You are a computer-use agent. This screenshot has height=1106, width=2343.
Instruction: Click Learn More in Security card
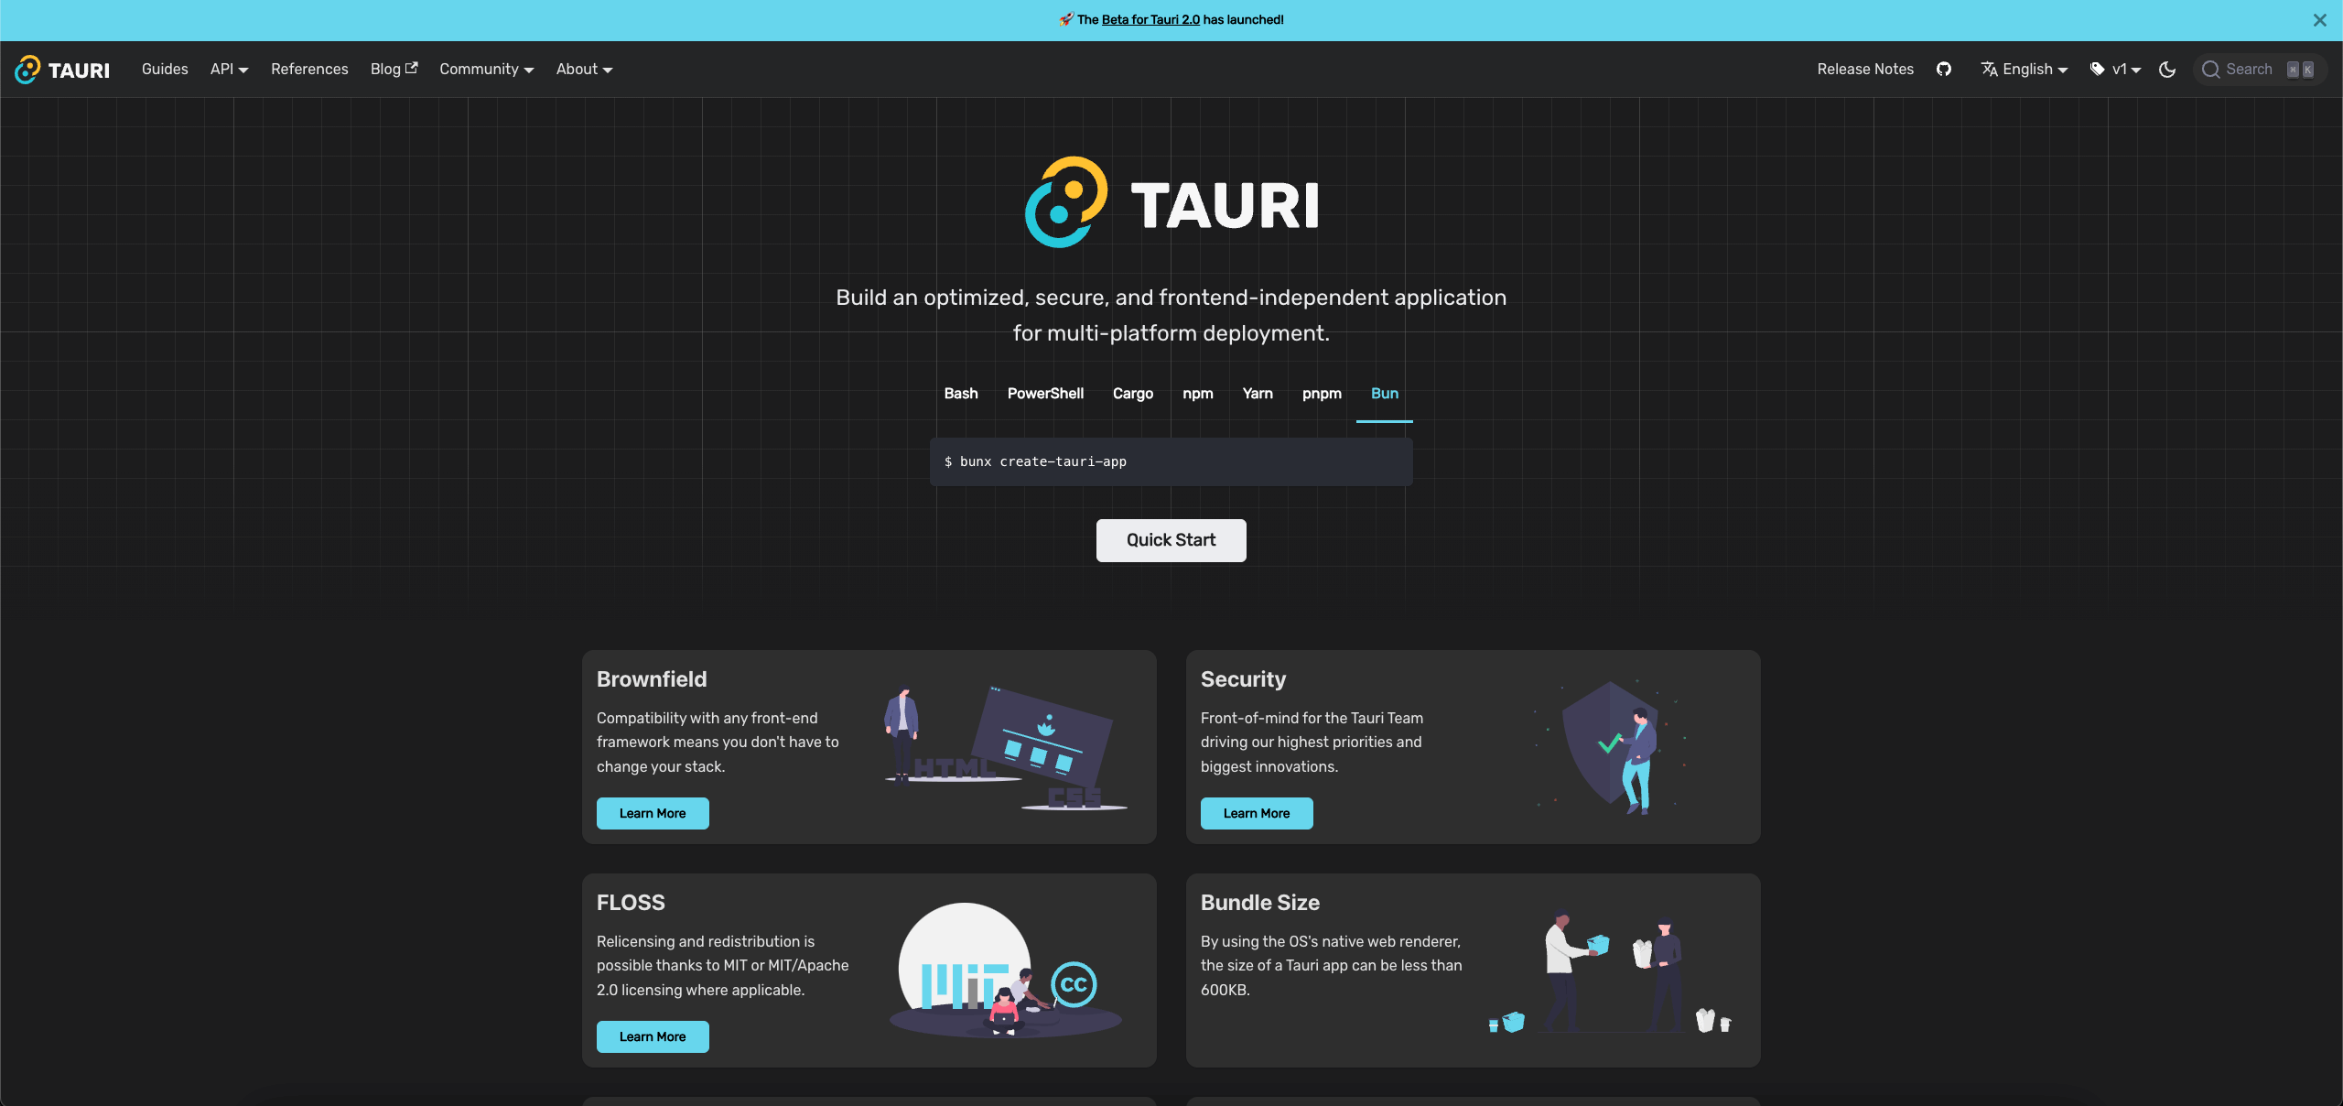[x=1257, y=813]
